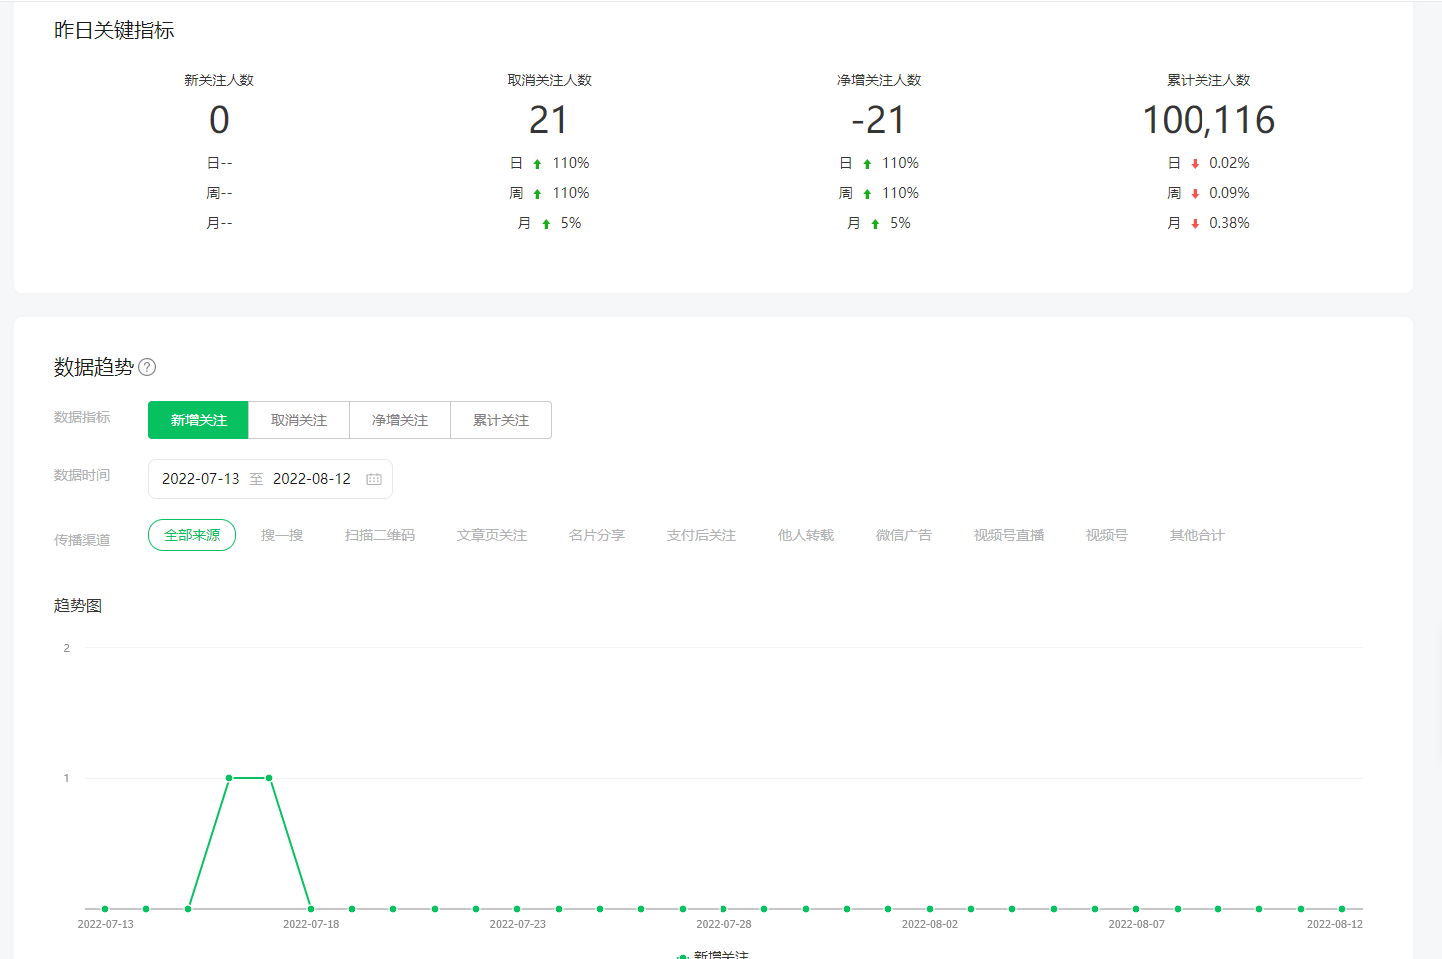
Task: Click the 2022-08-07 x-axis label
Action: pyautogui.click(x=1137, y=924)
